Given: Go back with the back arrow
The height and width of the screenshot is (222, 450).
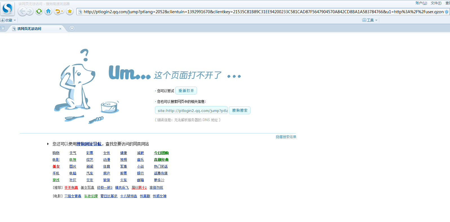Looking at the screenshot, I should click(22, 12).
